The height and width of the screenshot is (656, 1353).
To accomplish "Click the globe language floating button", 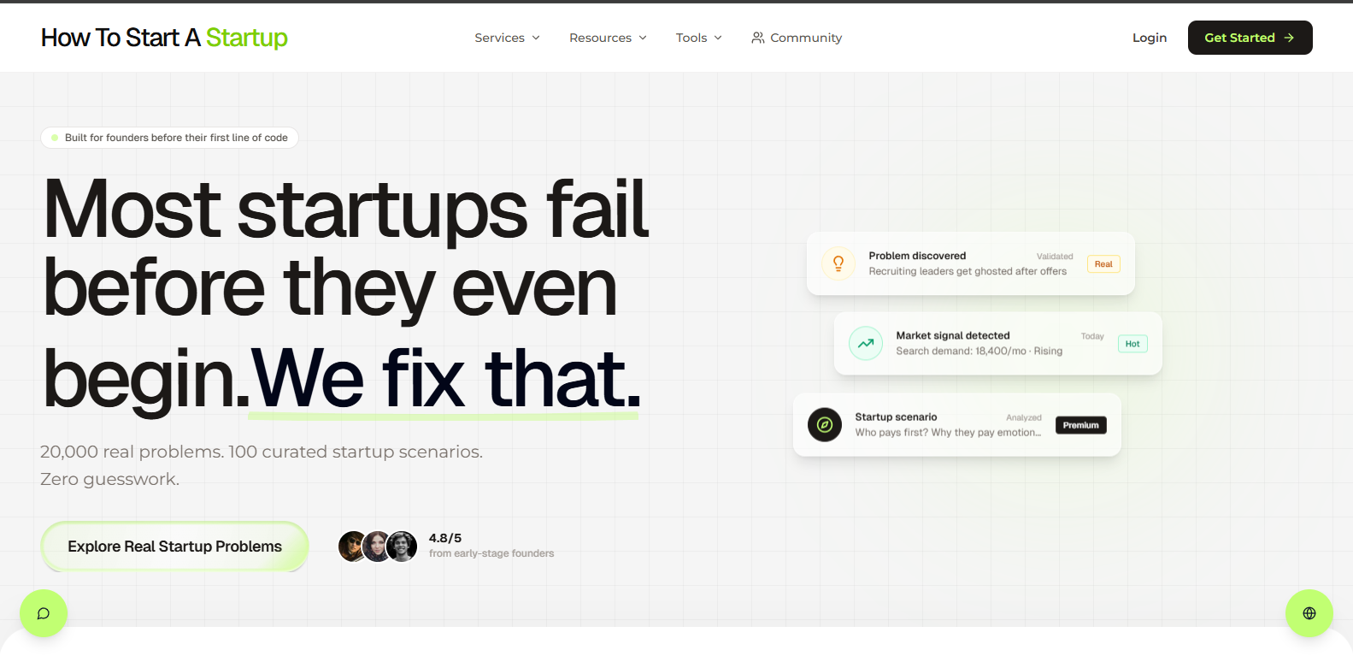I will (x=1309, y=613).
